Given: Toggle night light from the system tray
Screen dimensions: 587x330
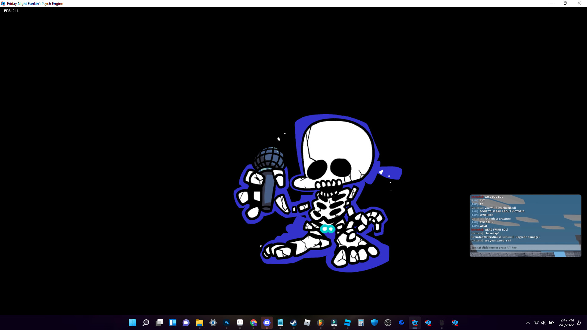Looking at the screenshot, I should [579, 323].
